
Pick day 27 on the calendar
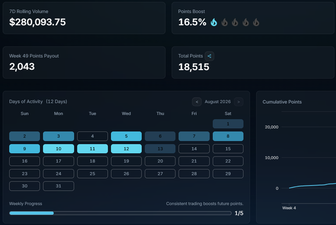tap(160, 173)
